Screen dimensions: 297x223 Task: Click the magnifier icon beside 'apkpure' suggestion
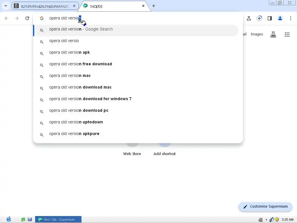(x=42, y=135)
